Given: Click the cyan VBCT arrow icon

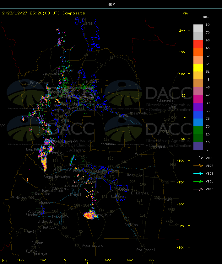Looking at the screenshot, I should [x=198, y=173].
